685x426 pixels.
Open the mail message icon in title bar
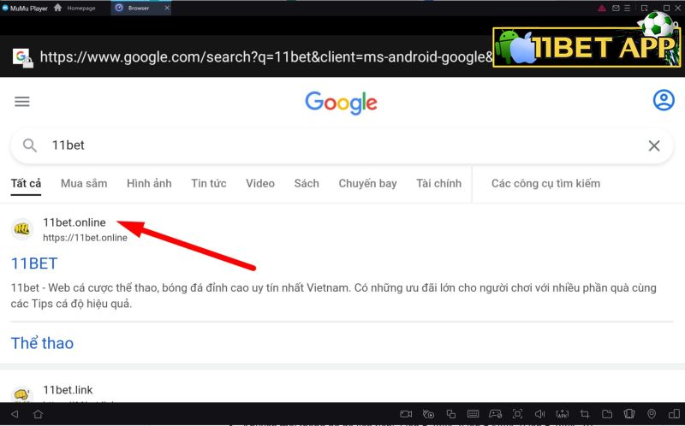pyautogui.click(x=616, y=8)
